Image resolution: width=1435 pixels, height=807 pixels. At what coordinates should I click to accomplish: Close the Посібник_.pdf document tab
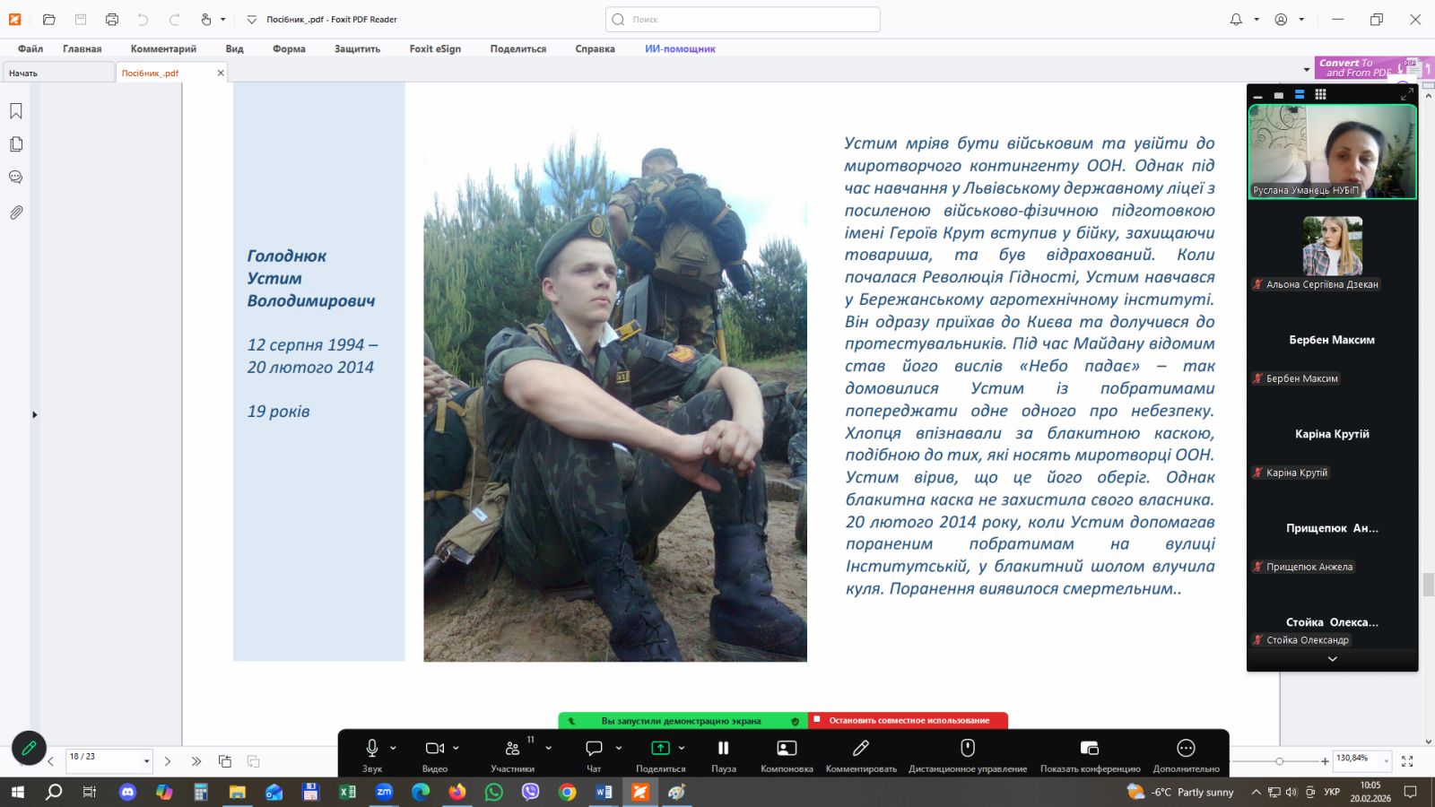point(221,73)
